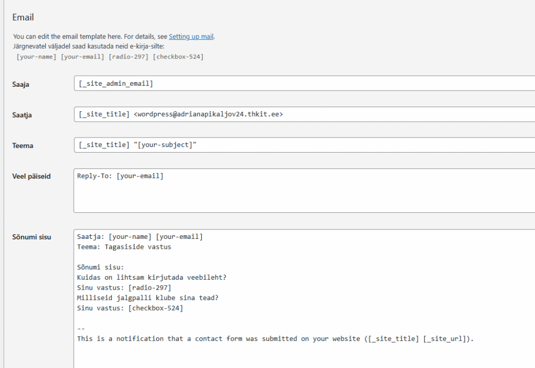Click the Veel päiseid headers textarea
Viewport: 535px width, 368px height.
tap(304, 191)
